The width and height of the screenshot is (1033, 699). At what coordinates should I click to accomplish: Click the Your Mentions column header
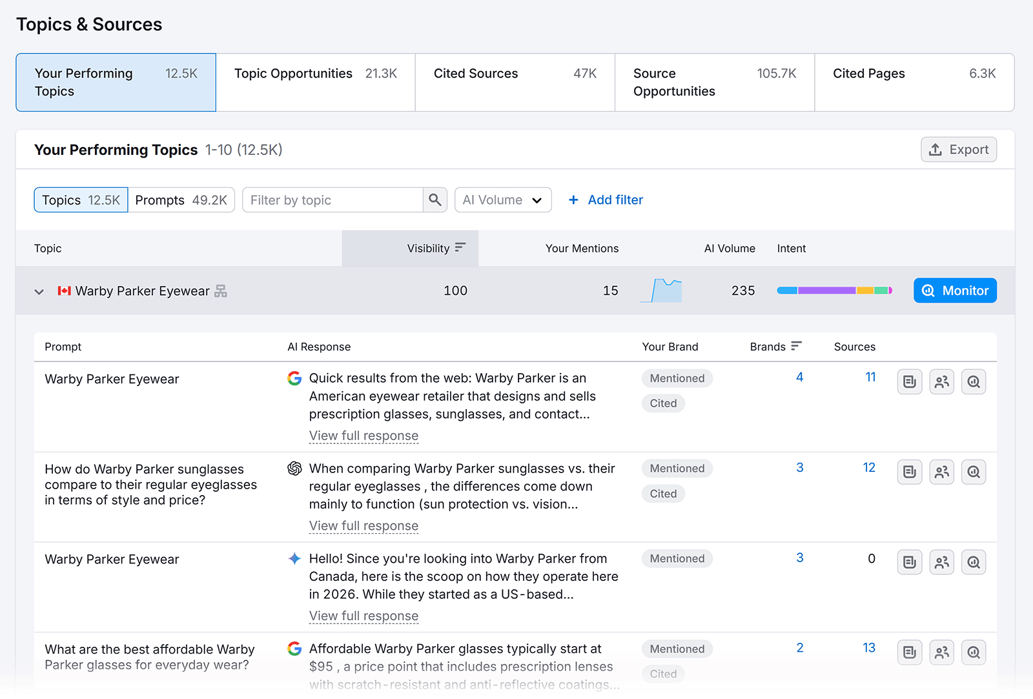(582, 248)
